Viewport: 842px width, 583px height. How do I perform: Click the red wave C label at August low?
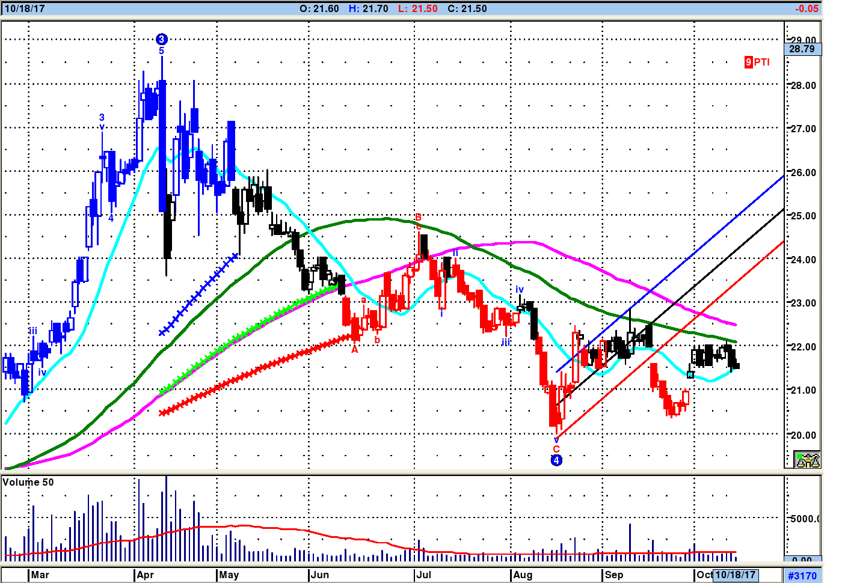pos(556,449)
